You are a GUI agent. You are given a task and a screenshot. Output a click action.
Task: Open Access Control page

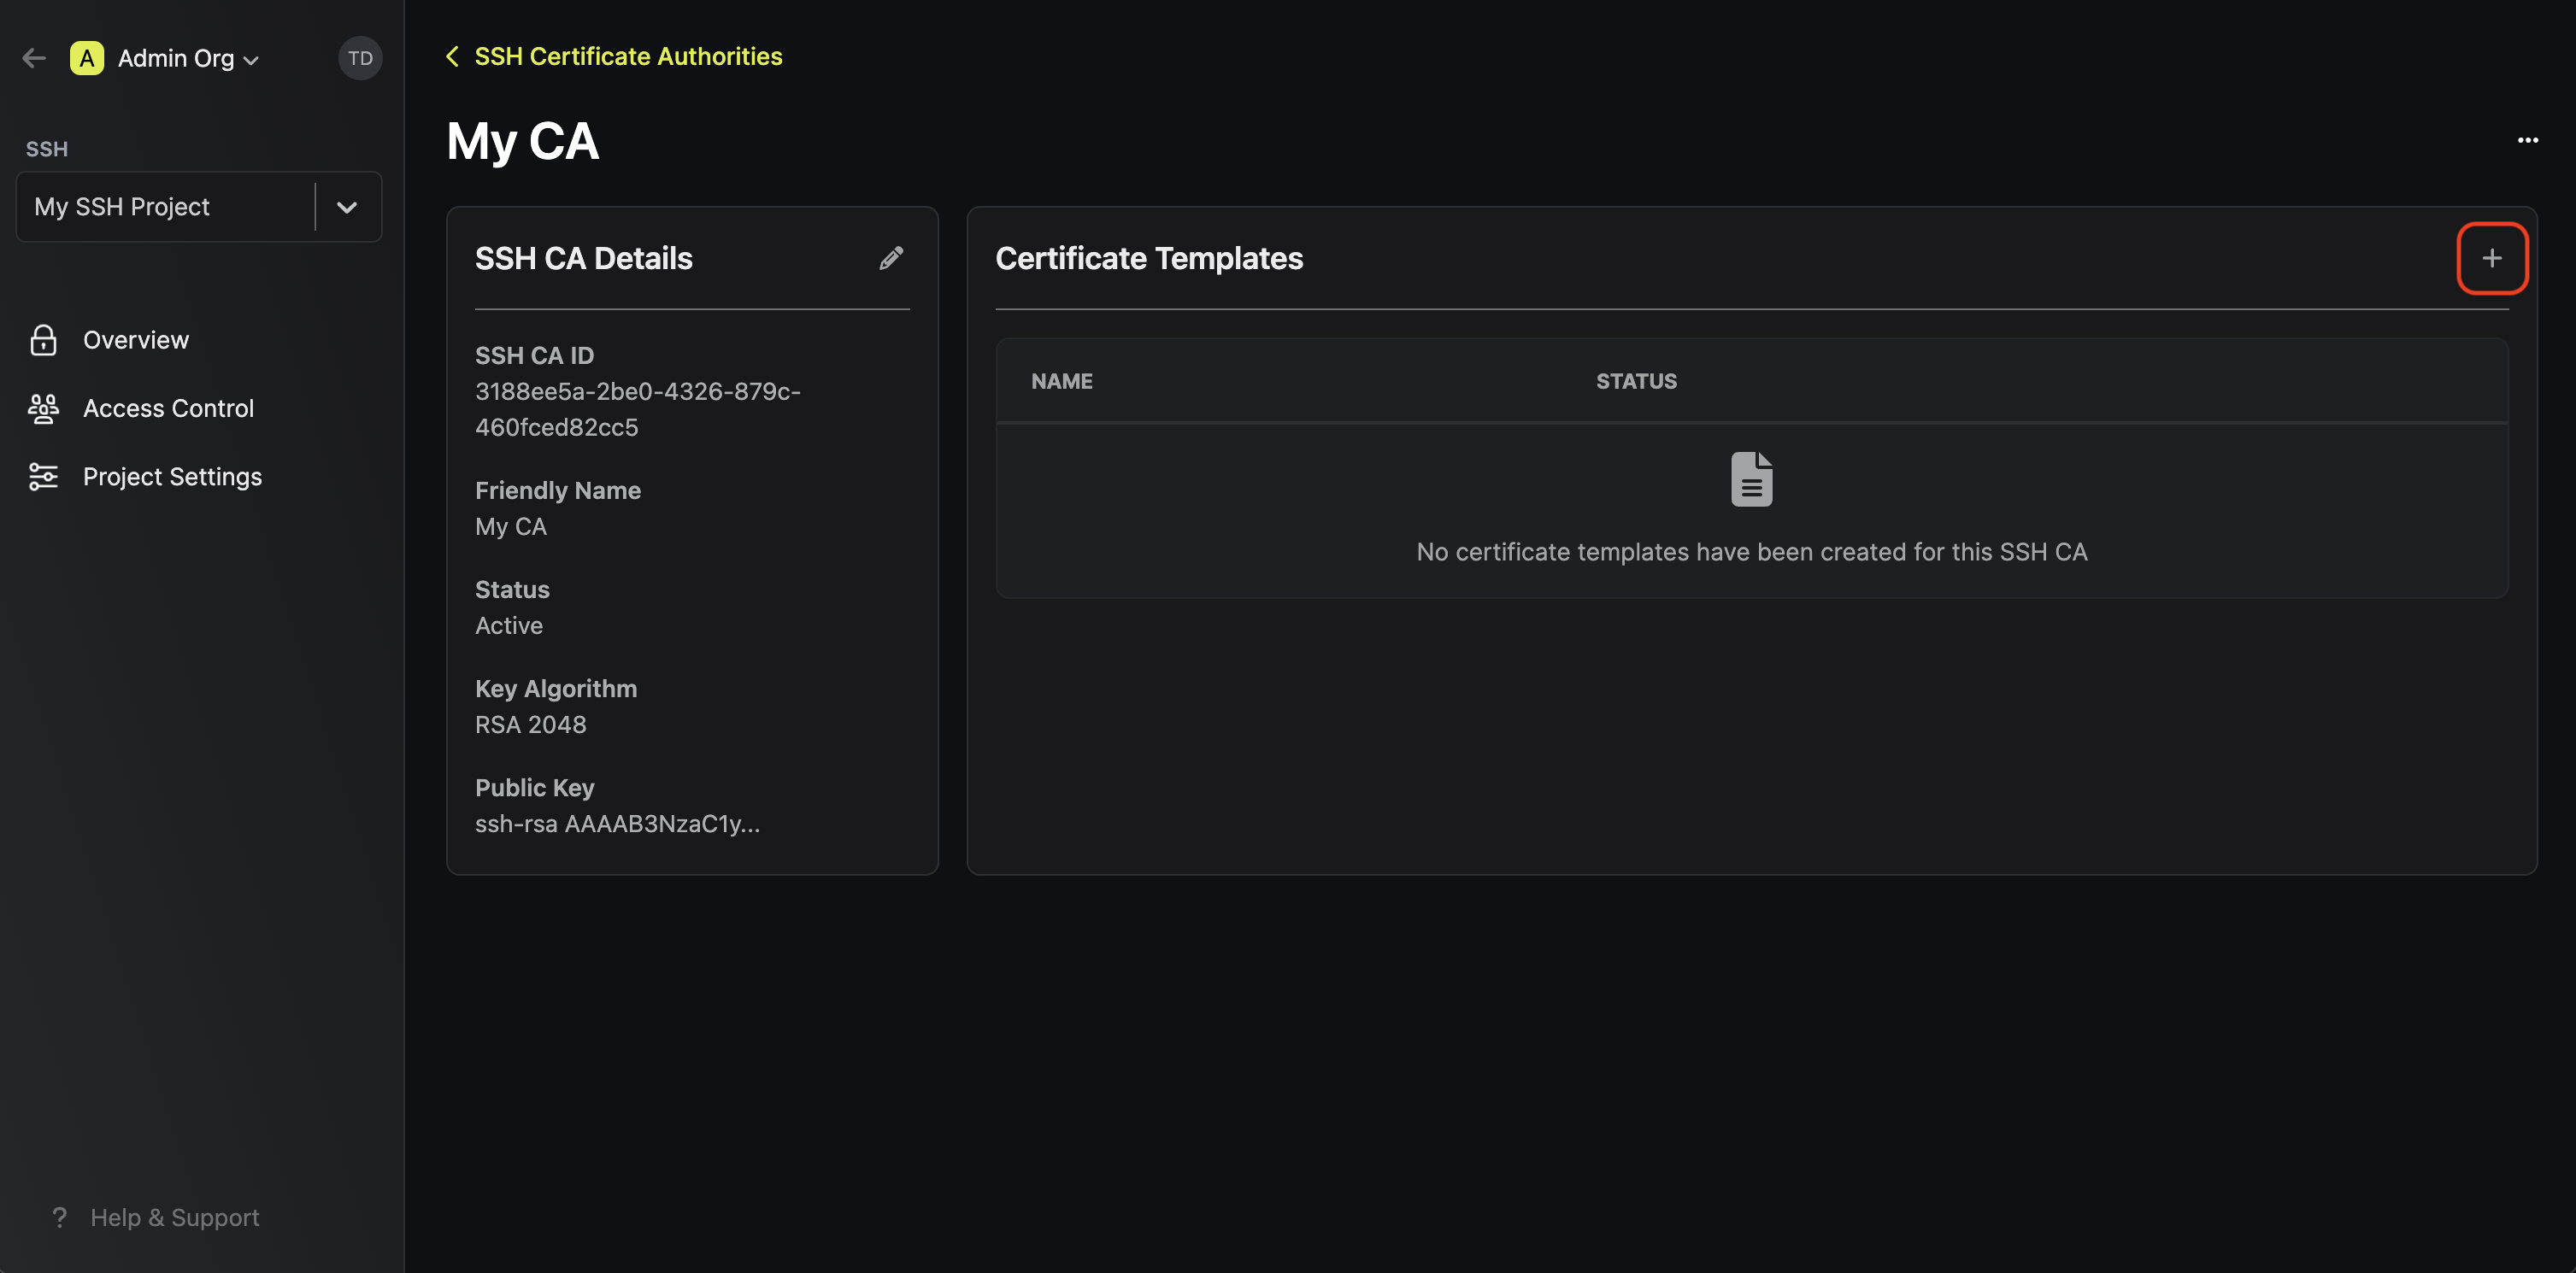(x=167, y=408)
